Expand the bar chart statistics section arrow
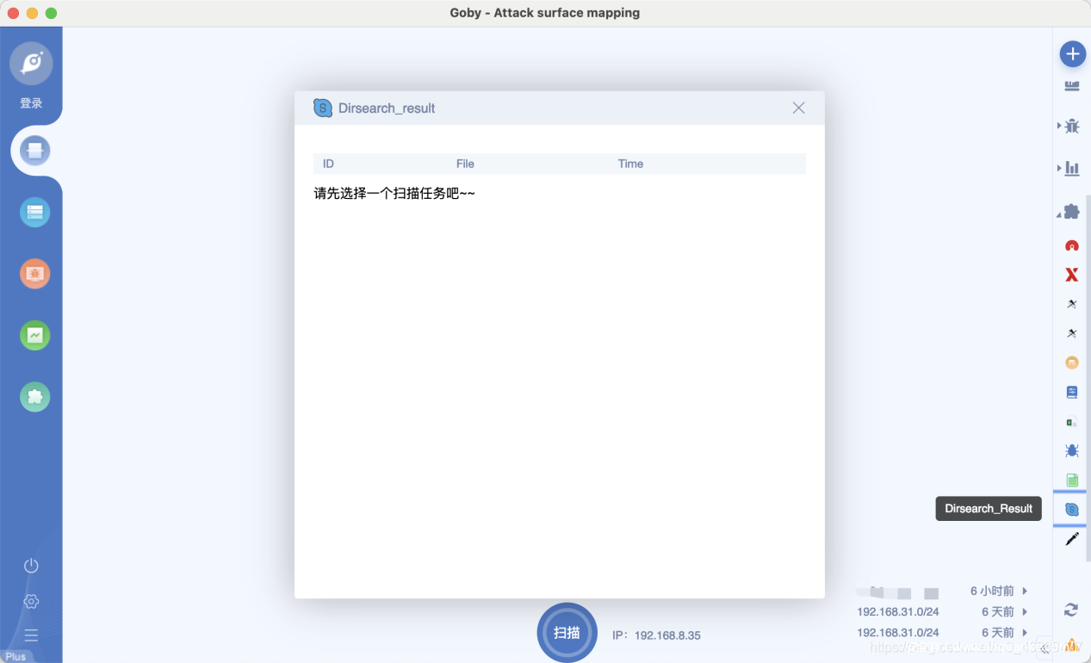This screenshot has height=663, width=1091. (1060, 168)
